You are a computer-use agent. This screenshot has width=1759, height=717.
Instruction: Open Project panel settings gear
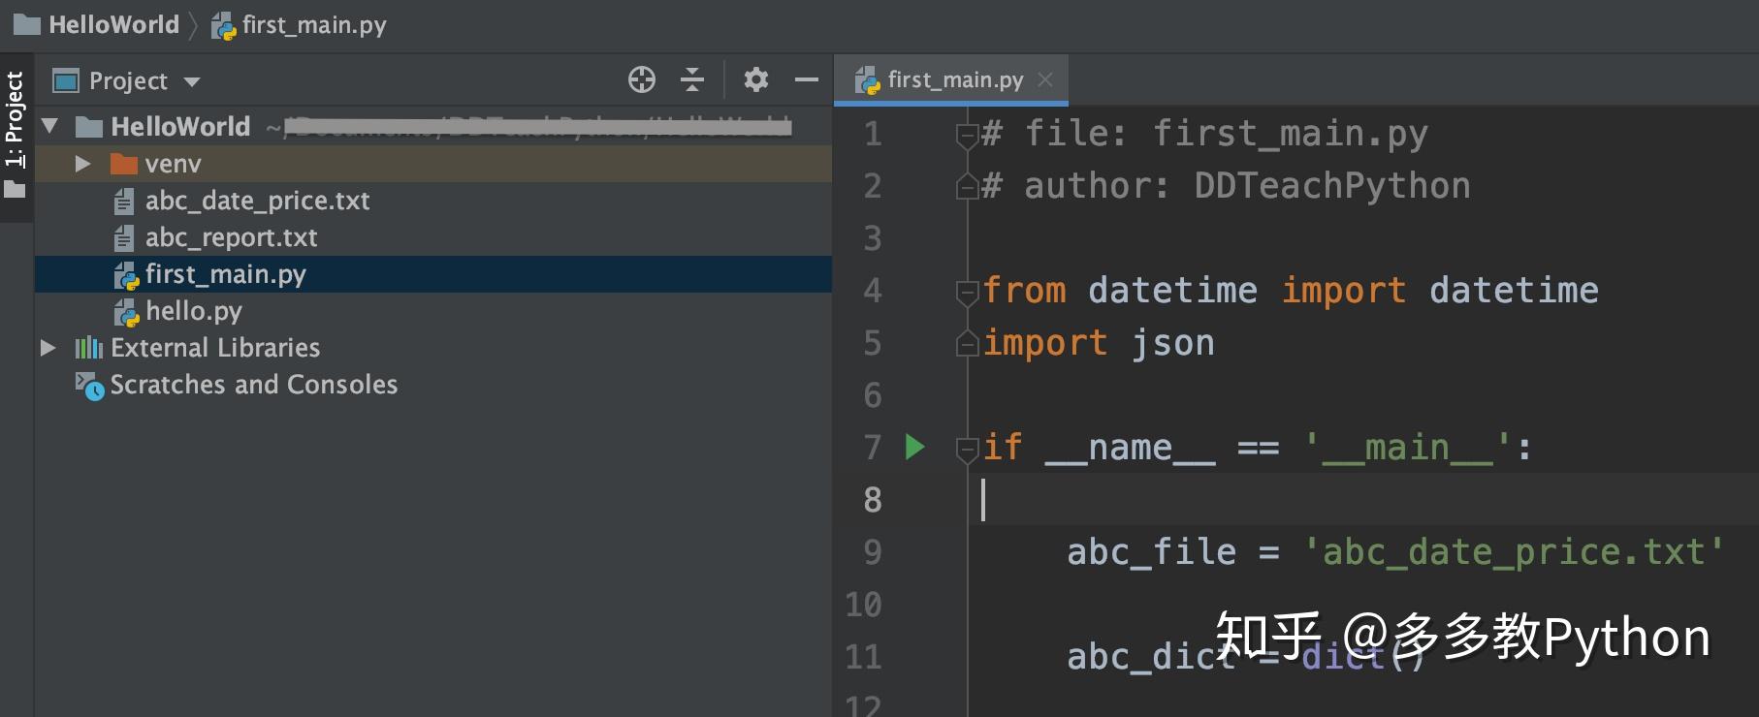756,79
